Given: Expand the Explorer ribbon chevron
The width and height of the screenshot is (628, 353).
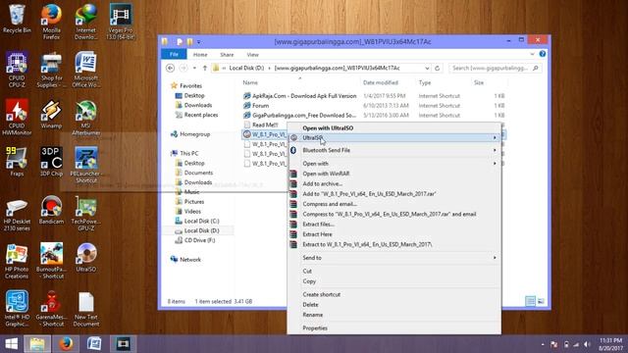Looking at the screenshot, I should point(532,54).
